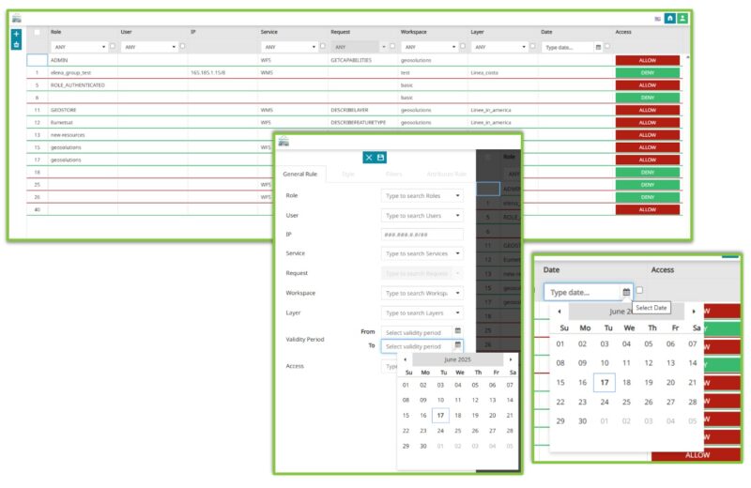The height and width of the screenshot is (488, 751).
Task: Open the user account icon at top right
Action: click(x=682, y=19)
